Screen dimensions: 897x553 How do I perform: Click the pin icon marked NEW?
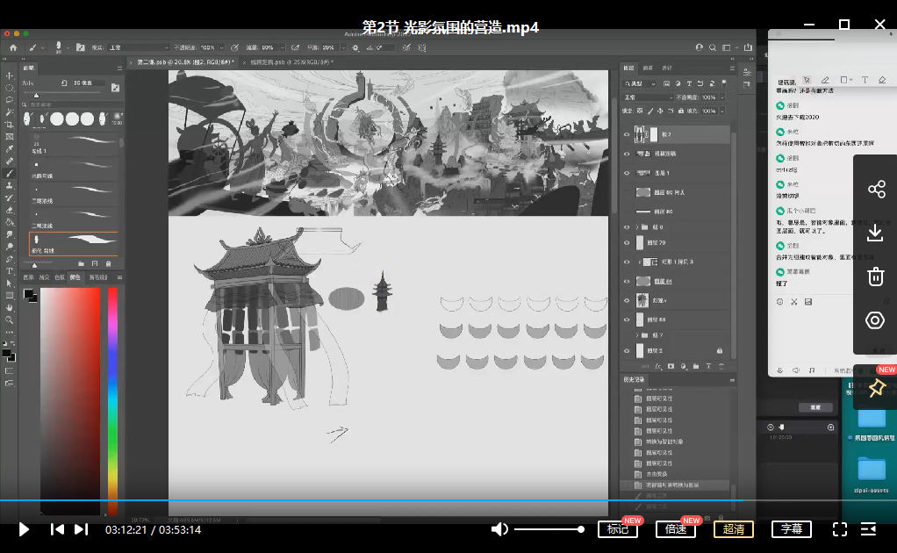875,388
